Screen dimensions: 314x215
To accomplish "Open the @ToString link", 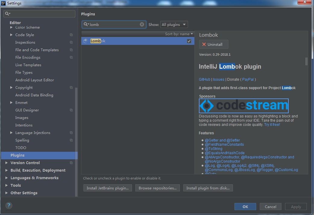I will [x=213, y=149].
